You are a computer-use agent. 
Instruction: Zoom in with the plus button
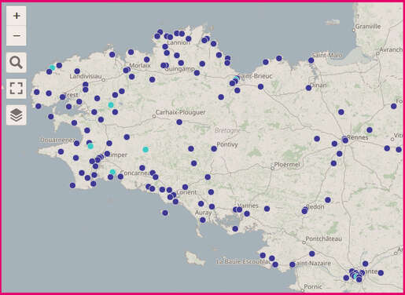tap(17, 16)
